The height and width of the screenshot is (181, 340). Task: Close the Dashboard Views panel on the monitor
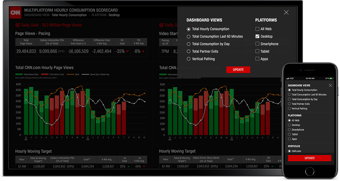coord(286,12)
